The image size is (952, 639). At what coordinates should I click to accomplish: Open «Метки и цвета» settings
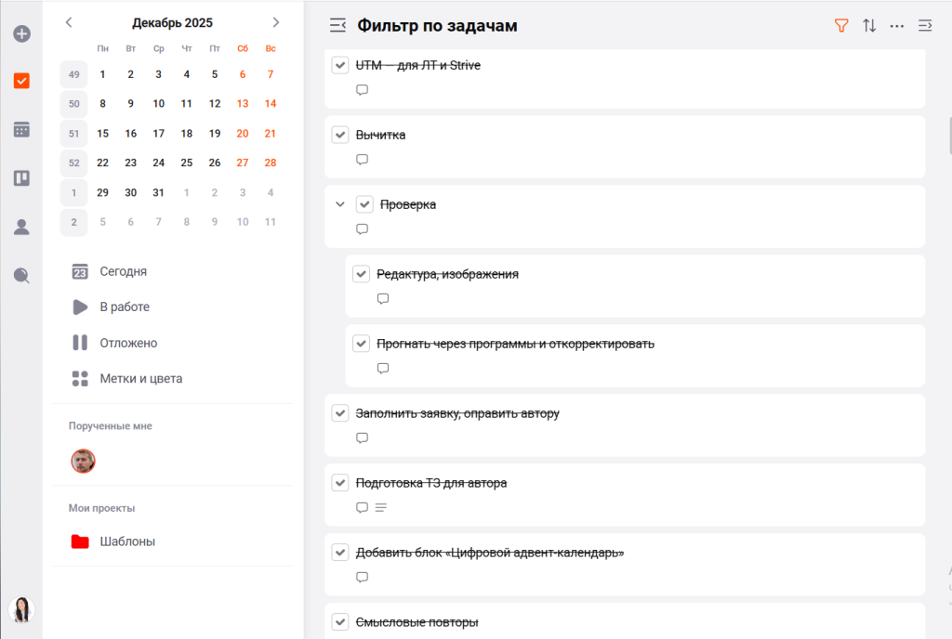pyautogui.click(x=140, y=379)
